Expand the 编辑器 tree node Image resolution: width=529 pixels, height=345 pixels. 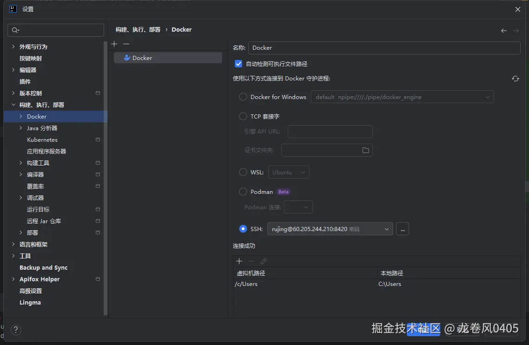[x=13, y=70]
